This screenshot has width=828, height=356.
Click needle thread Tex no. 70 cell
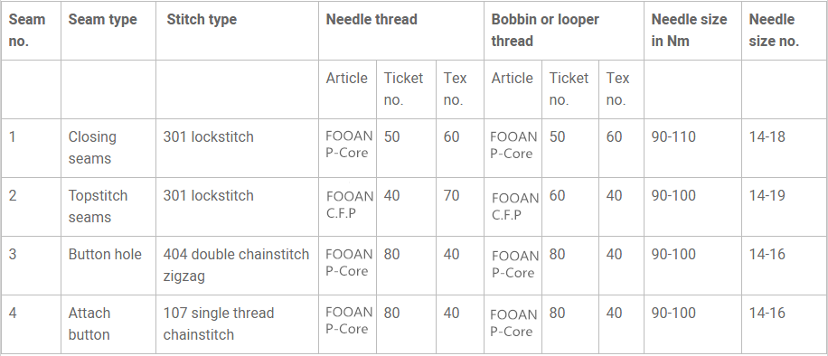[x=460, y=207]
